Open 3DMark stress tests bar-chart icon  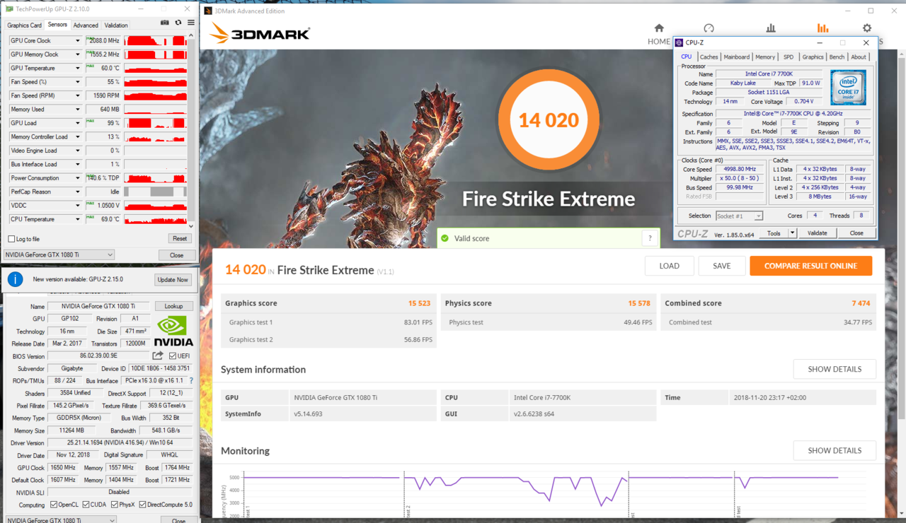click(771, 28)
